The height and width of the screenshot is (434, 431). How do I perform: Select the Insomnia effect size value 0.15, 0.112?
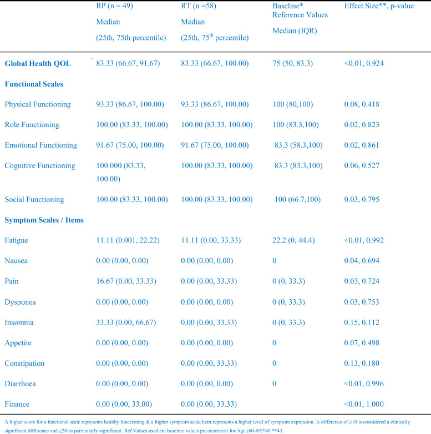(x=362, y=322)
